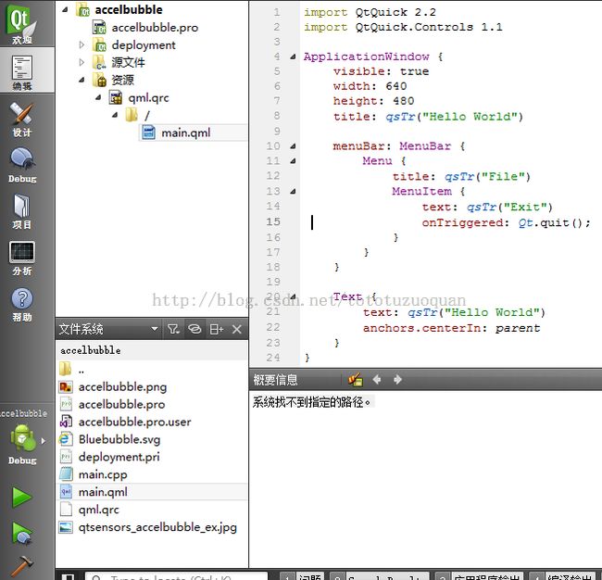Click on "ApplicationWindow" in code editor
Screen dimensions: 602x580
click(x=366, y=57)
